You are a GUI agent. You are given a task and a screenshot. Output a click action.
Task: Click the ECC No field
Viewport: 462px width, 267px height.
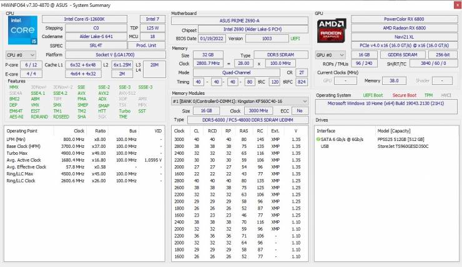[x=300, y=110]
